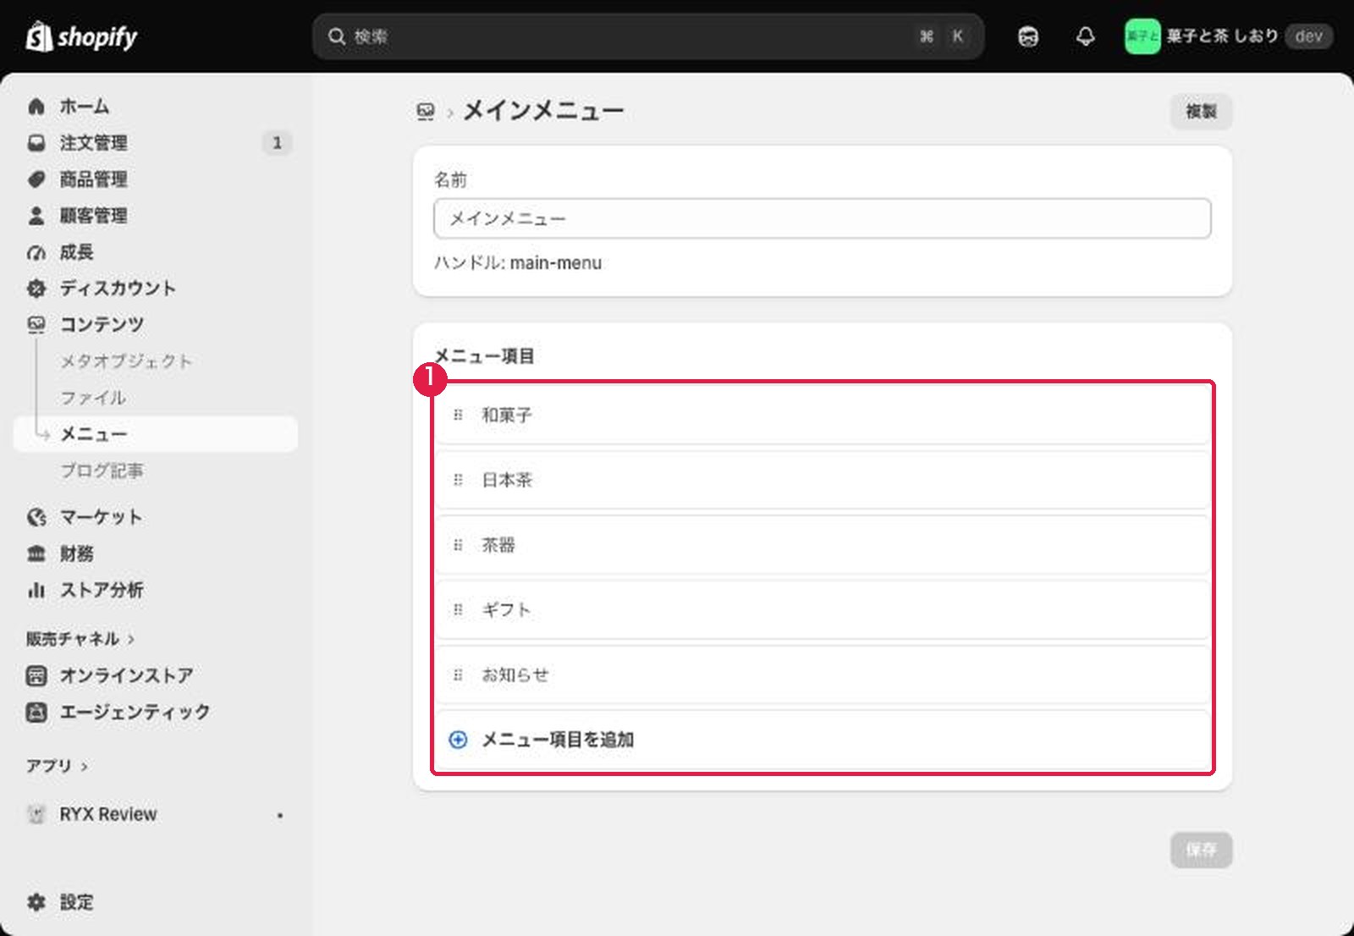The width and height of the screenshot is (1354, 936).
Task: Click the 複製 button
Action: [x=1201, y=112]
